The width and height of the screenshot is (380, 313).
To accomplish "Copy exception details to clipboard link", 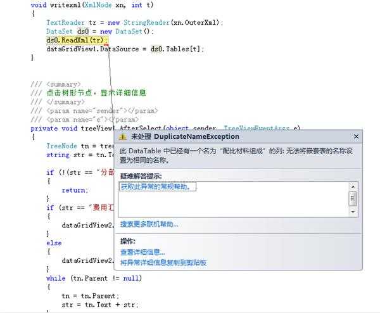I will (x=163, y=262).
